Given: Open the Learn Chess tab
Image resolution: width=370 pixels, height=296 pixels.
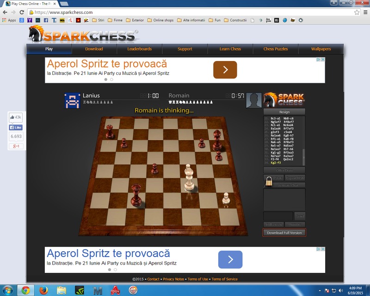Looking at the screenshot, I should click(230, 49).
